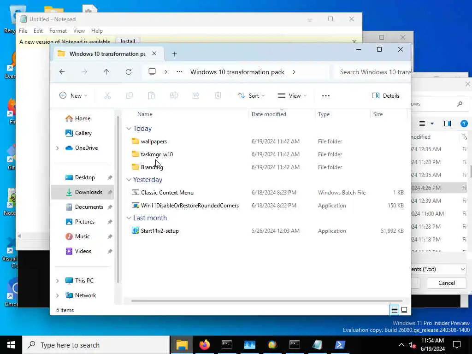Open the New dropdown menu
Image resolution: width=472 pixels, height=354 pixels.
click(73, 96)
